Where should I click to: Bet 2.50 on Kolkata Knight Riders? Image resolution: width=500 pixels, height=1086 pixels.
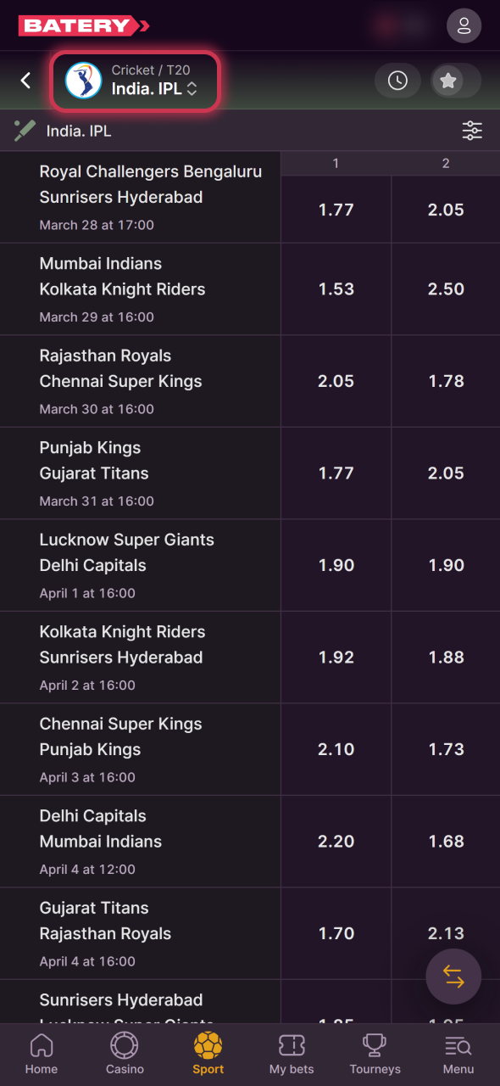click(445, 288)
